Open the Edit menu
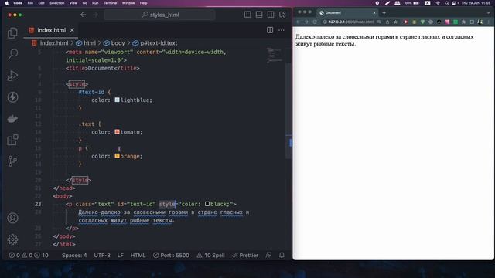This screenshot has width=495, height=278. [x=41, y=3]
